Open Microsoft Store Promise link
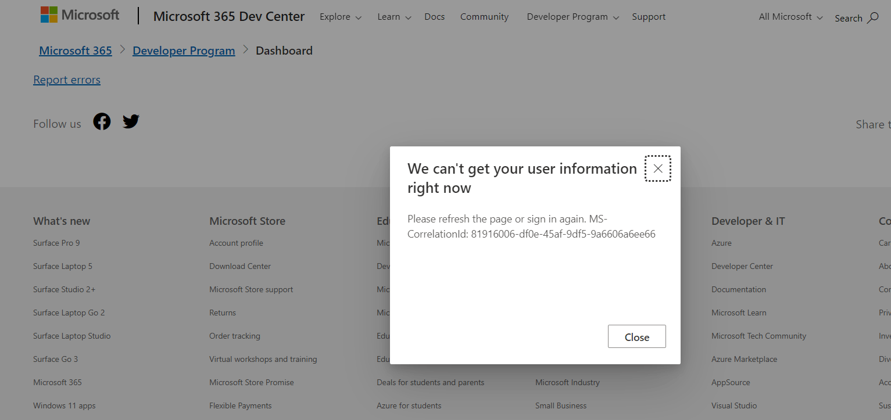Image resolution: width=891 pixels, height=420 pixels. [252, 382]
